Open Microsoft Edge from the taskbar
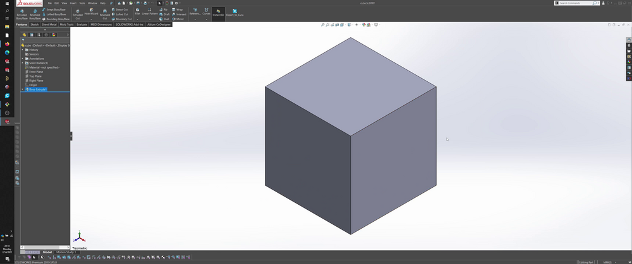The image size is (632, 264). point(7,53)
